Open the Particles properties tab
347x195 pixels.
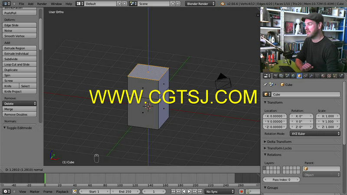pyautogui.click(x=335, y=76)
